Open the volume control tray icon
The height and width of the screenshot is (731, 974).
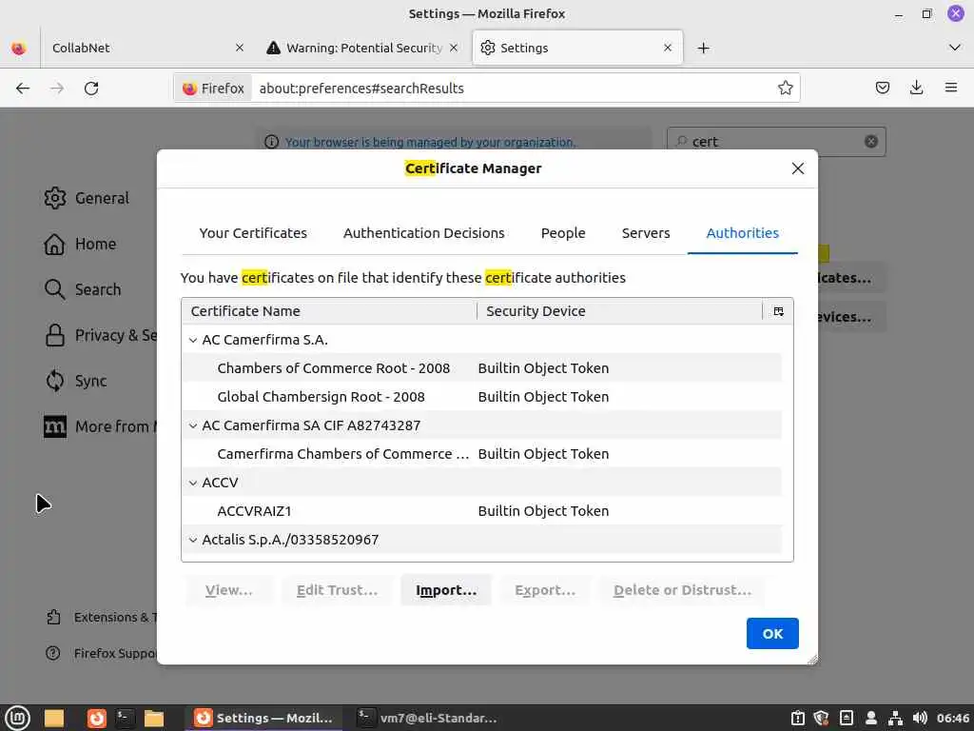920,718
